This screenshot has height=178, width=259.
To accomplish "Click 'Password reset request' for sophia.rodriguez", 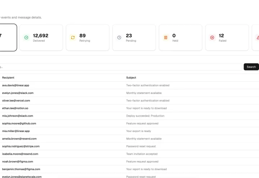I will (x=141, y=146).
